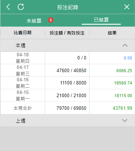
Task: Select the 47600 / 40850 bet amount
Action: coord(71,70)
